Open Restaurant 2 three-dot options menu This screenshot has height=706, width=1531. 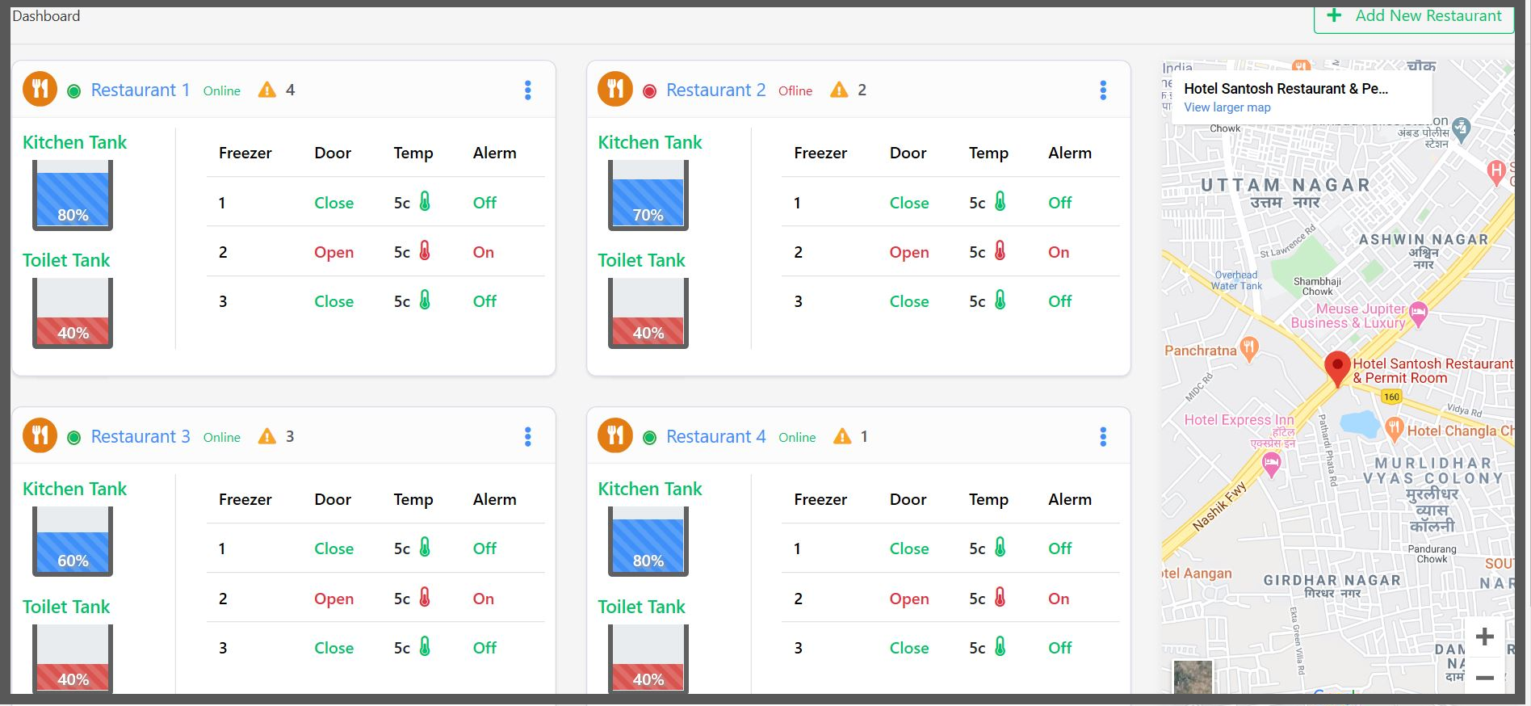(x=1103, y=90)
